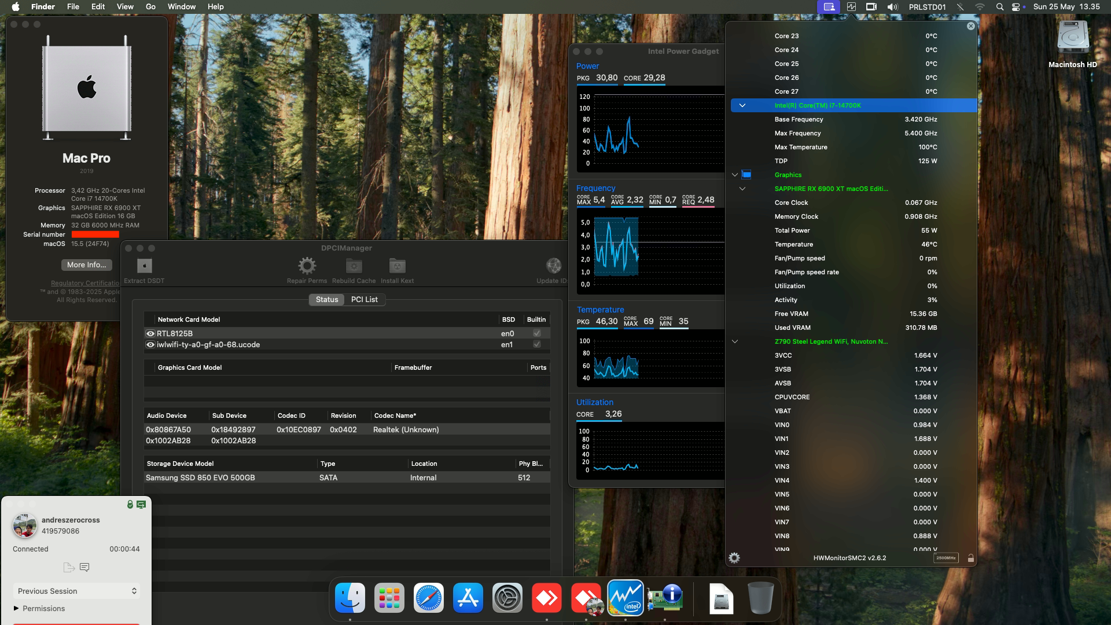The height and width of the screenshot is (625, 1111).
Task: Collapse the Intel Core i7-14700K entry
Action: [x=743, y=105]
